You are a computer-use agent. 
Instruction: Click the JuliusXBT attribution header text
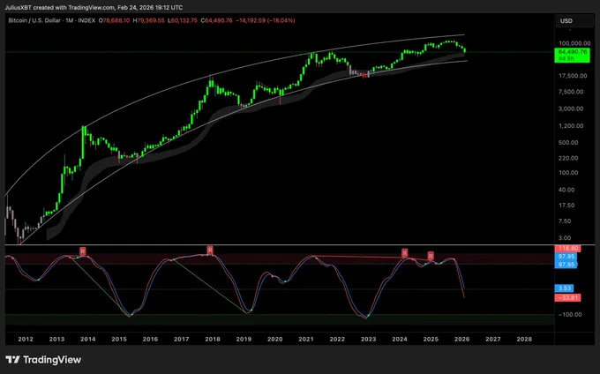[94, 7]
